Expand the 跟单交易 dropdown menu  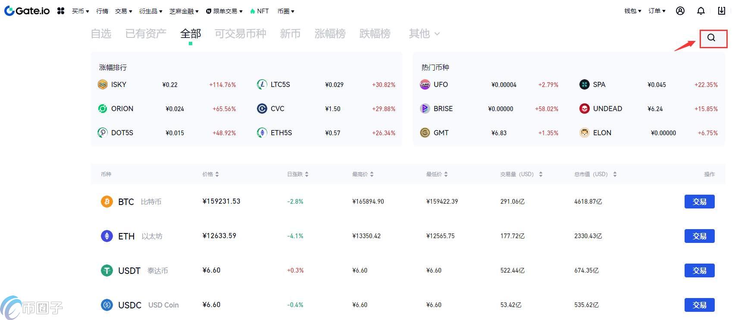coord(224,11)
